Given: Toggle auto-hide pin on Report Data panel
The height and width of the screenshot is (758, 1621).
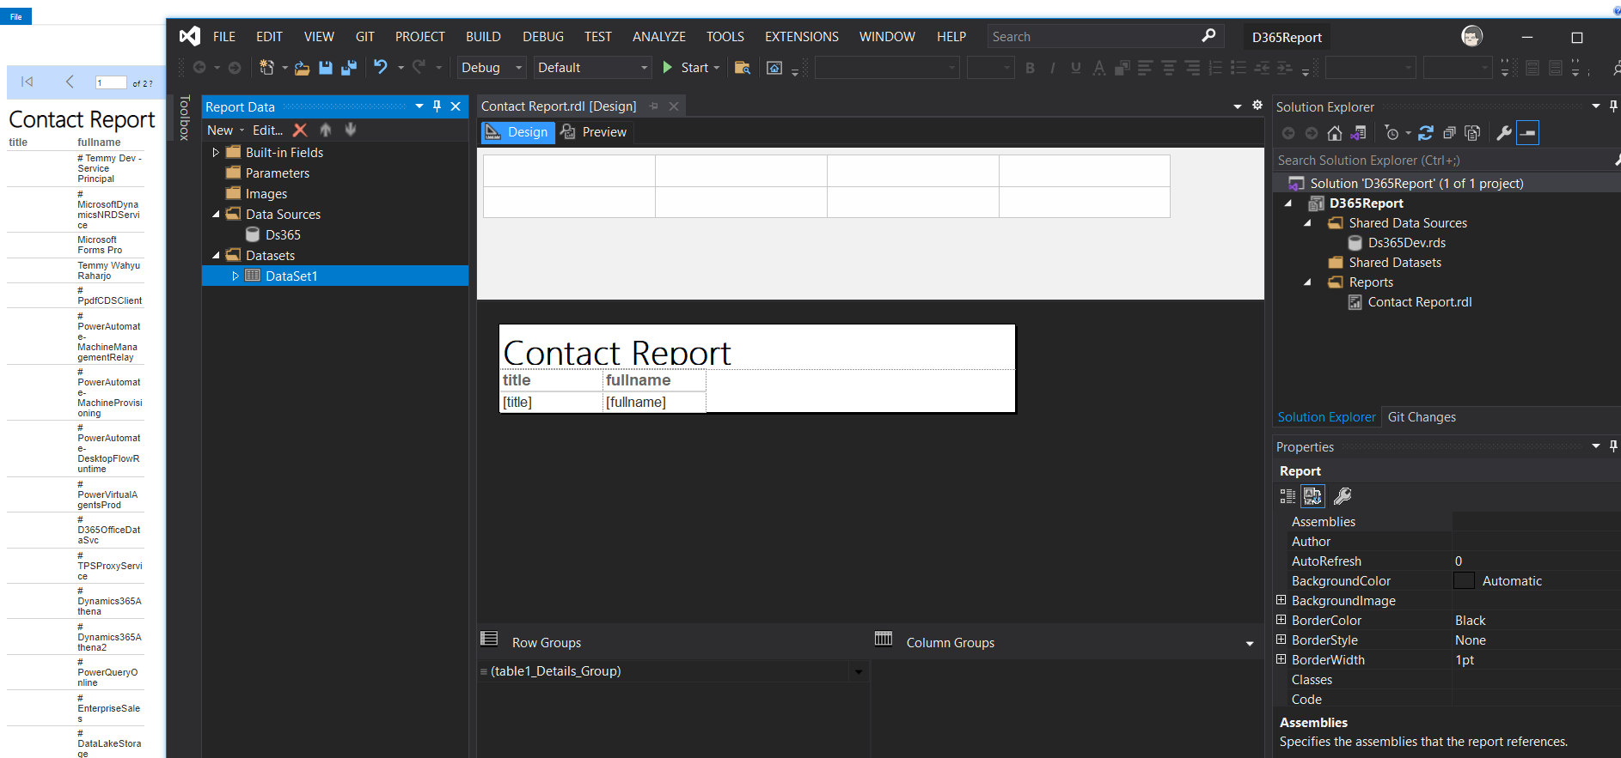Looking at the screenshot, I should [437, 106].
